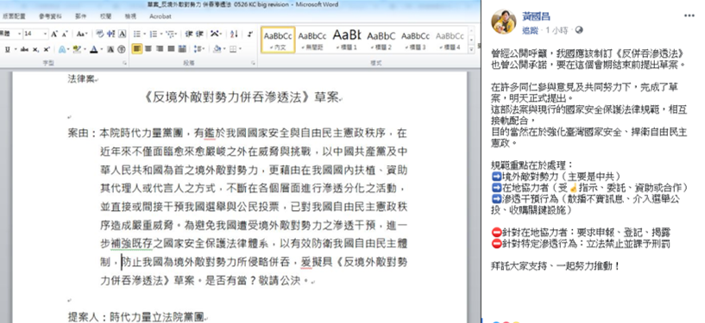Image resolution: width=705 pixels, height=323 pixels.
Task: Click the Phonetic Guide icon
Action: click(x=110, y=34)
